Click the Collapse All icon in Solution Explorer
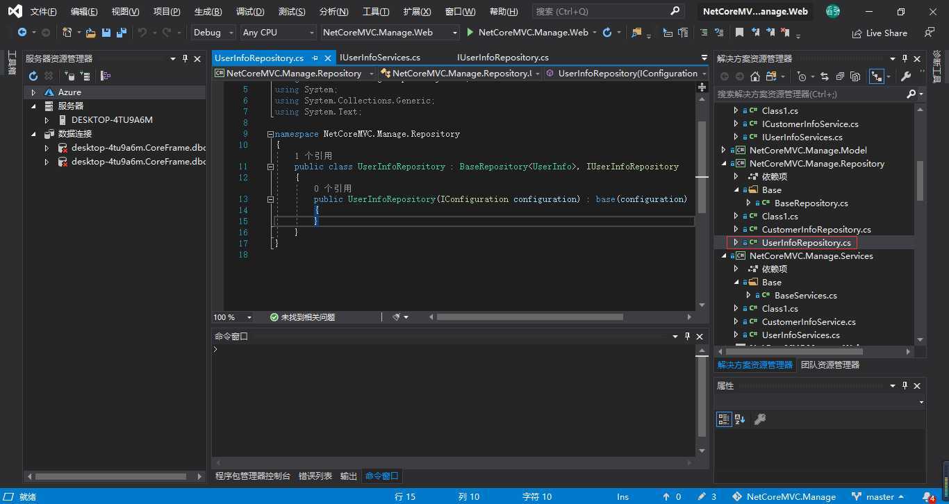949x504 pixels. click(840, 76)
